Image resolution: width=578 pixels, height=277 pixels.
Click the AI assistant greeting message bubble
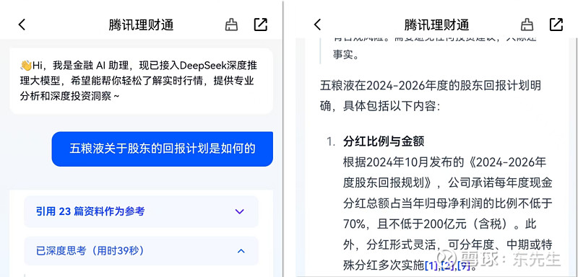(141, 81)
